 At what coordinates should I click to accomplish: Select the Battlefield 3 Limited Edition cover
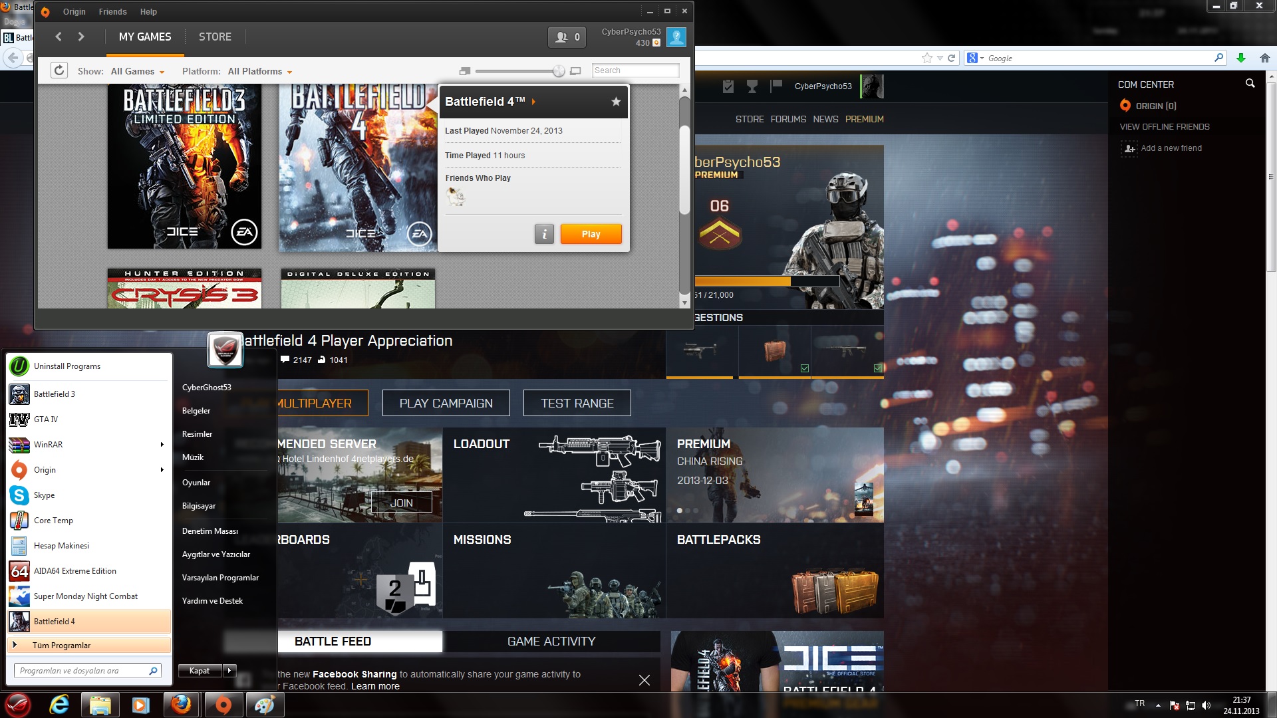pos(184,166)
